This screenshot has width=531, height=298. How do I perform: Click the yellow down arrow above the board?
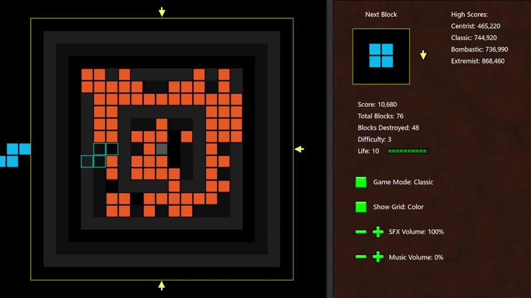162,12
